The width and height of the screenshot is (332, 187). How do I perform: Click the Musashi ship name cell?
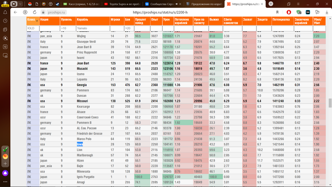click(x=82, y=69)
